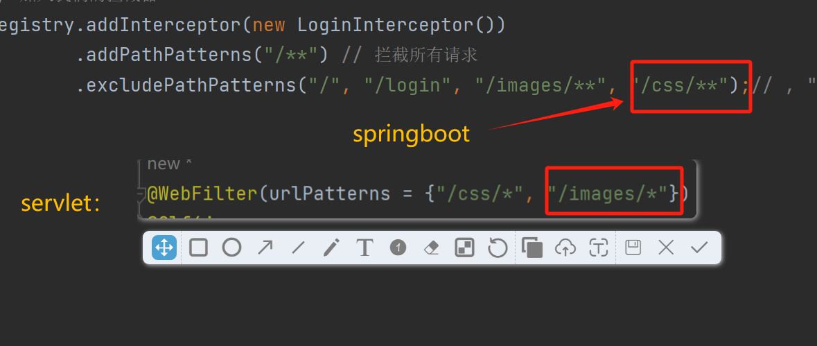Click the urlPatterns attribute name
Screen dimensions: 817x346
[x=330, y=193]
